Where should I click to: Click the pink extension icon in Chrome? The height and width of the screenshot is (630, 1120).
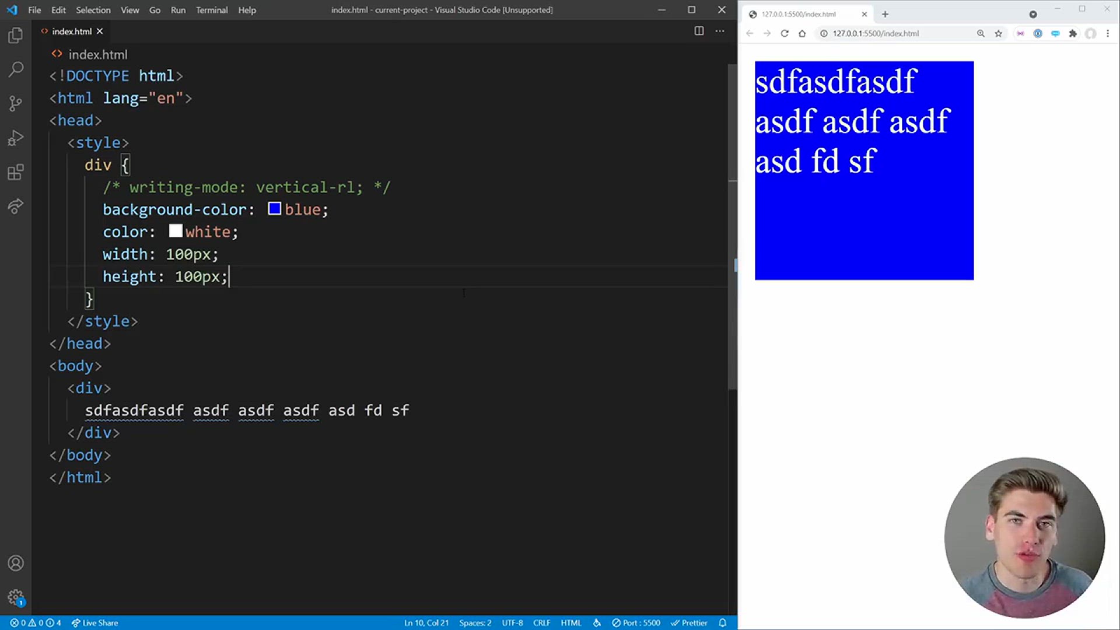click(x=1020, y=33)
